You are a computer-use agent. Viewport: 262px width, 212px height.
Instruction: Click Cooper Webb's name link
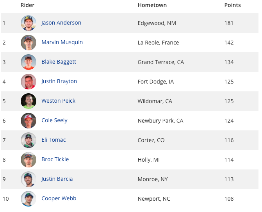click(59, 199)
